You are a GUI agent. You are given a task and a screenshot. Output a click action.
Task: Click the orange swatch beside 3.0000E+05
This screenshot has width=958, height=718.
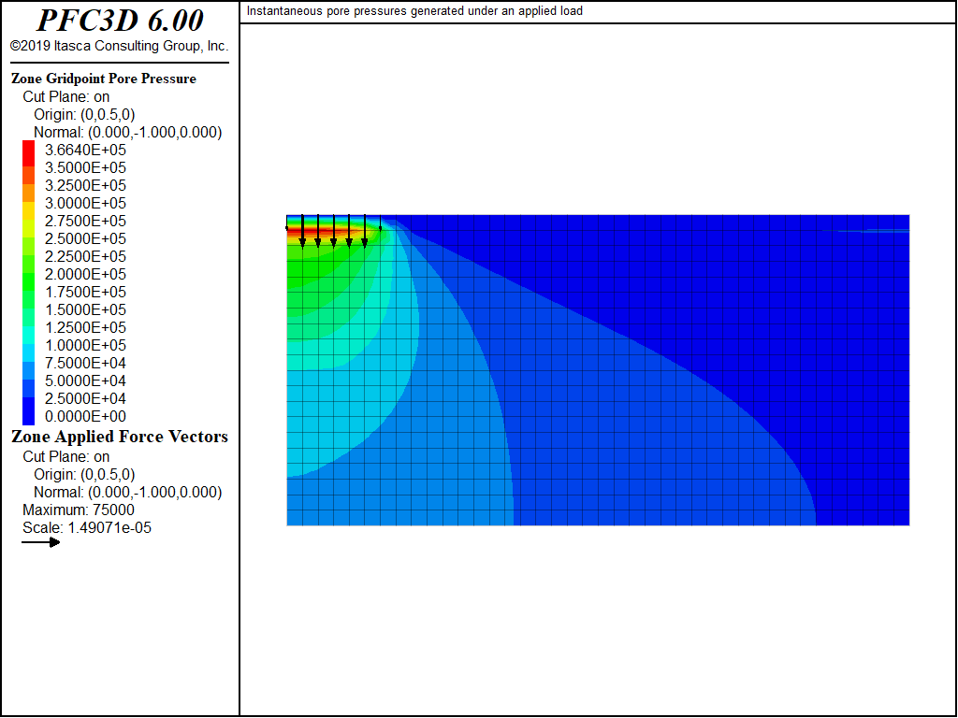pos(29,194)
